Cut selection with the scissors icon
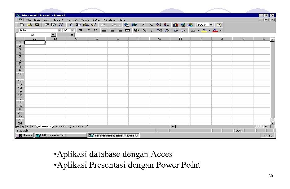290x189 pixels. click(x=71, y=25)
